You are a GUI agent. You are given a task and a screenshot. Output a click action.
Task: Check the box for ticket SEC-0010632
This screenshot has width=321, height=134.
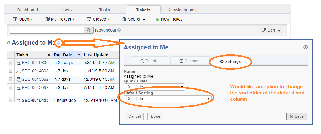[10, 63]
